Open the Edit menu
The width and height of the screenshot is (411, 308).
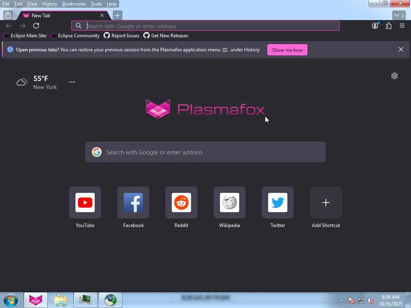click(x=18, y=4)
